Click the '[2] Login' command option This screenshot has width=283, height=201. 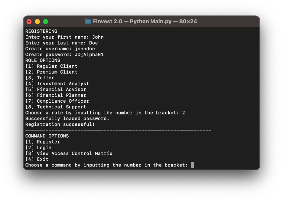38,147
